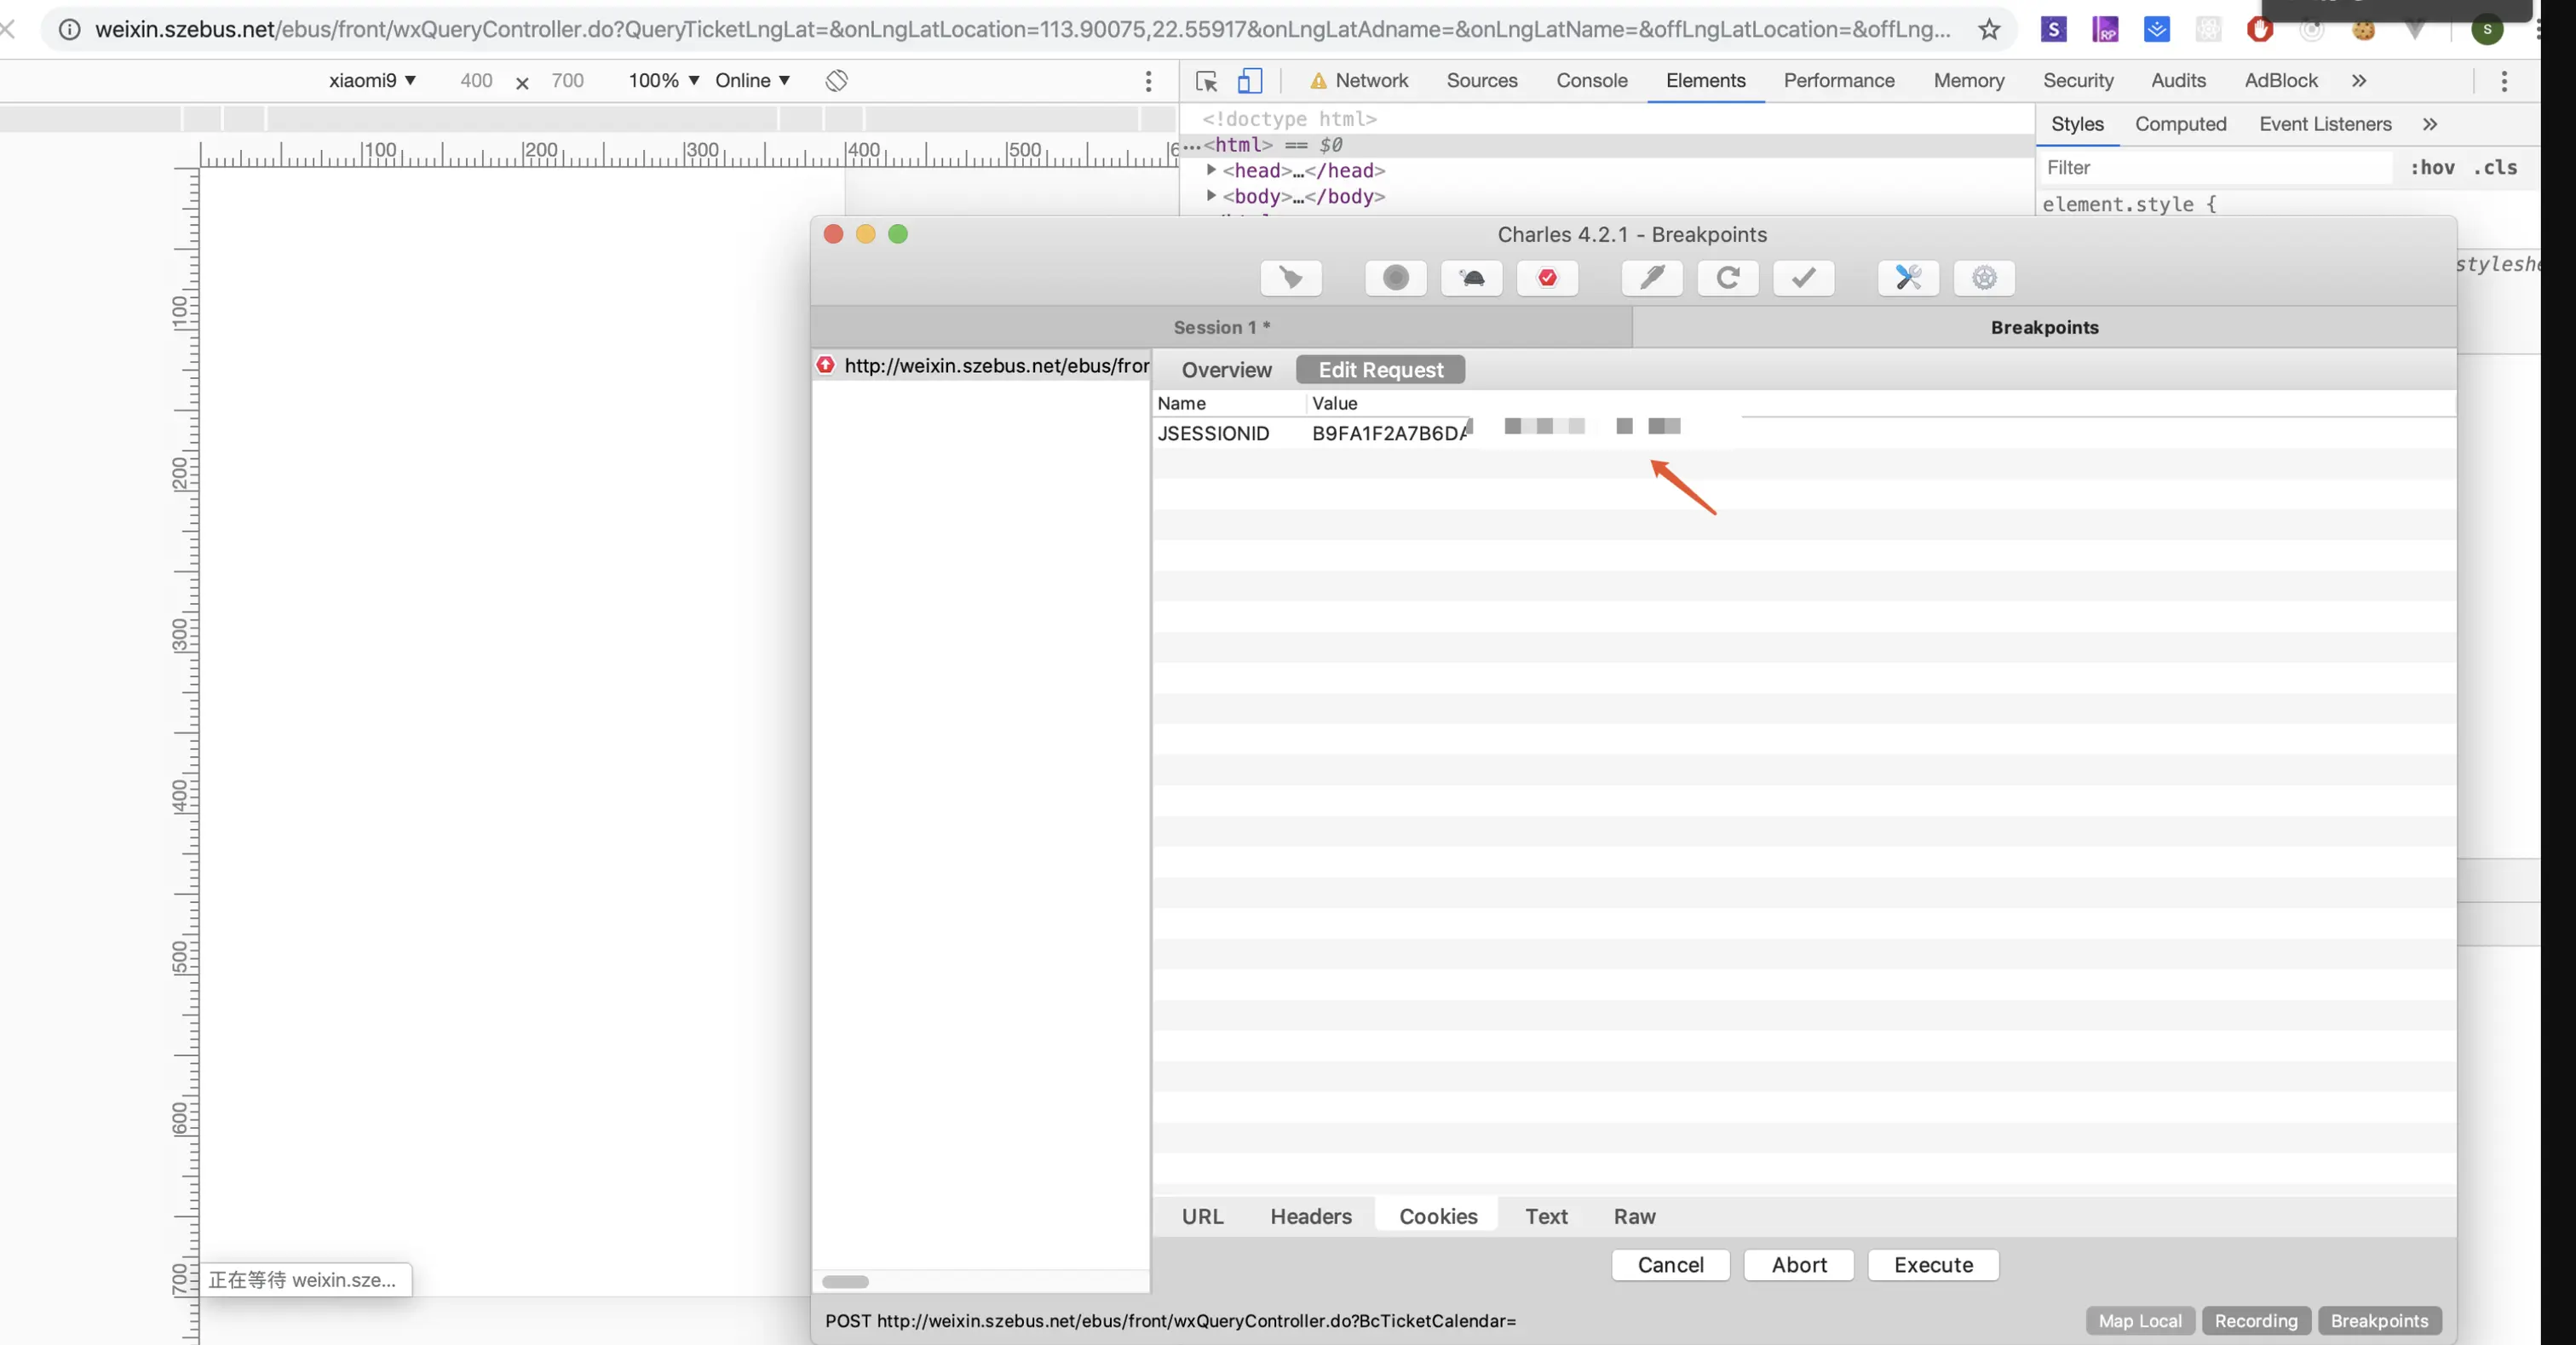Bookmark this page with the star icon
The width and height of the screenshot is (2576, 1345).
[x=1989, y=29]
